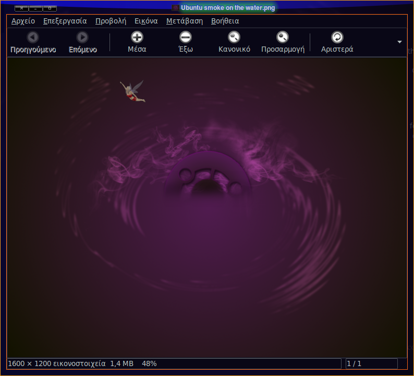414x376 pixels.
Task: Maximize the image viewer window
Action: click(x=50, y=8)
